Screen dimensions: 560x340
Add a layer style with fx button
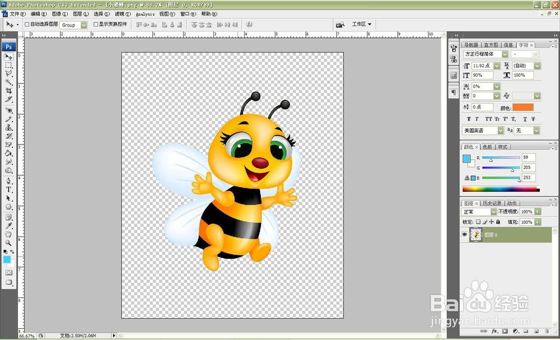click(494, 331)
